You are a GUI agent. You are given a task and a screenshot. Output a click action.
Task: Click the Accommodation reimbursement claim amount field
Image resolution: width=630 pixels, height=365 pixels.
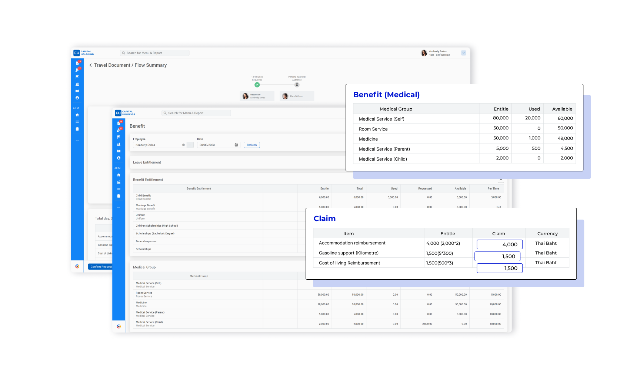coord(499,244)
